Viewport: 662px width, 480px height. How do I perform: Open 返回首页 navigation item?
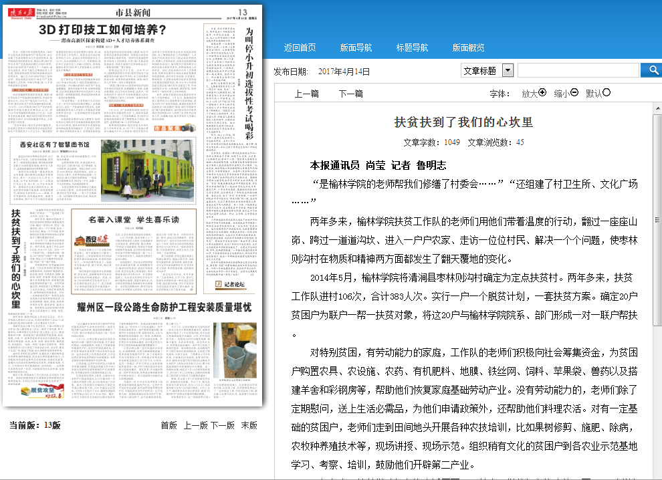300,47
